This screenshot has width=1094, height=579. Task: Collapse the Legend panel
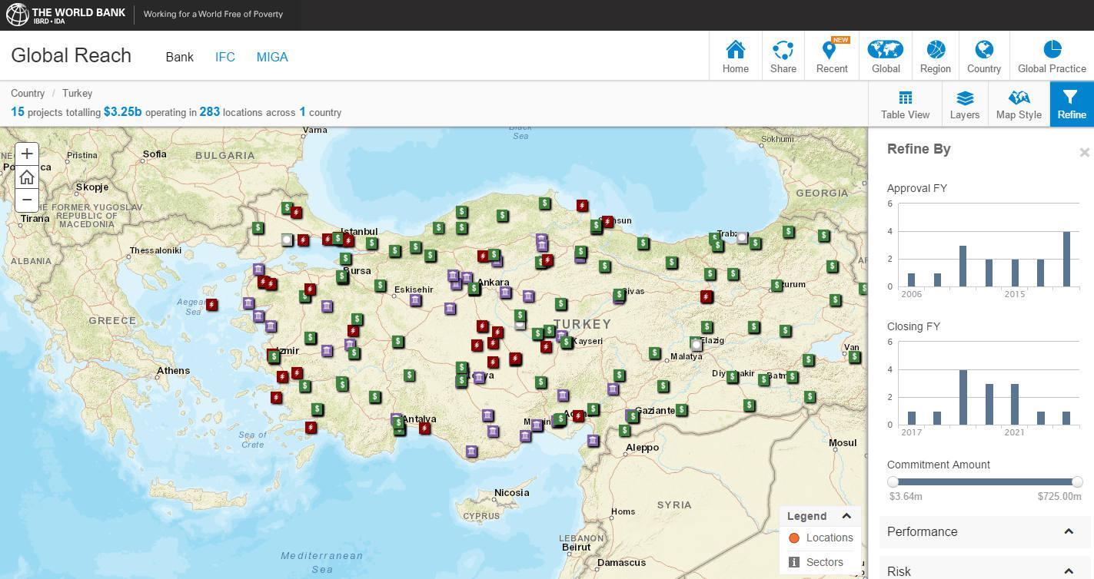(846, 516)
